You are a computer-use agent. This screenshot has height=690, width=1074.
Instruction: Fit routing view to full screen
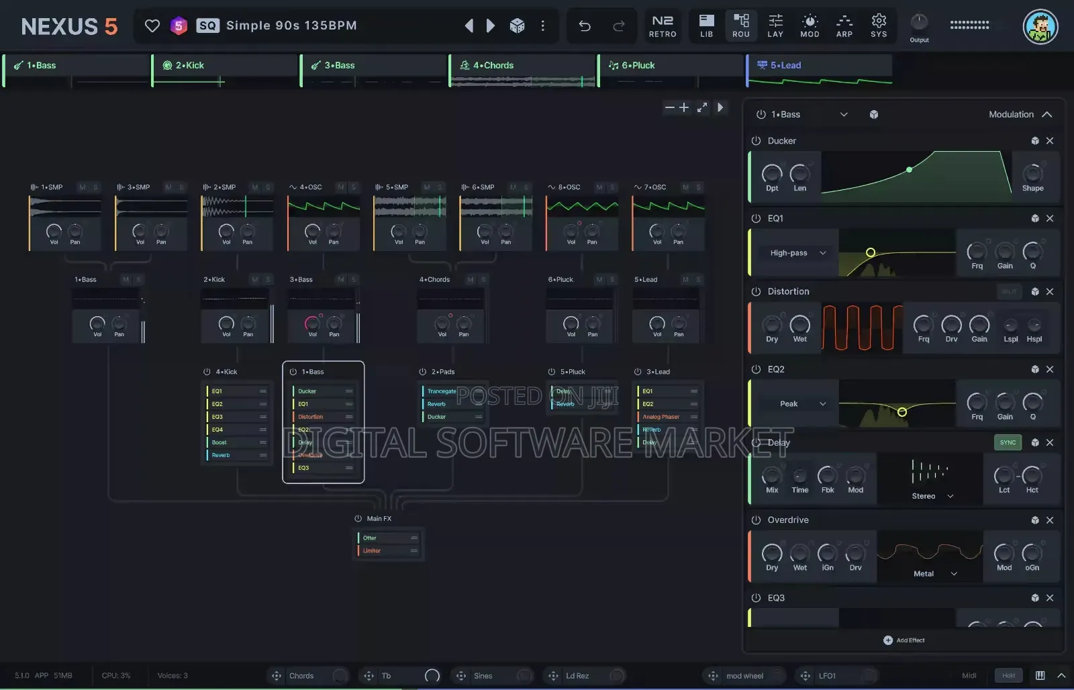click(702, 107)
